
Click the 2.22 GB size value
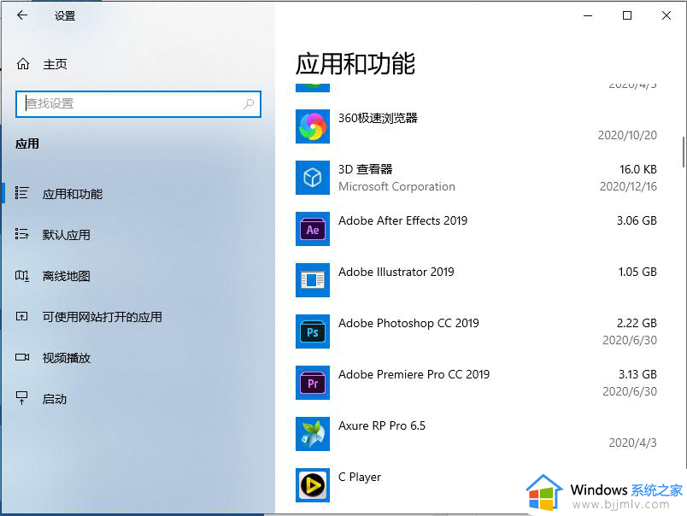coord(637,323)
